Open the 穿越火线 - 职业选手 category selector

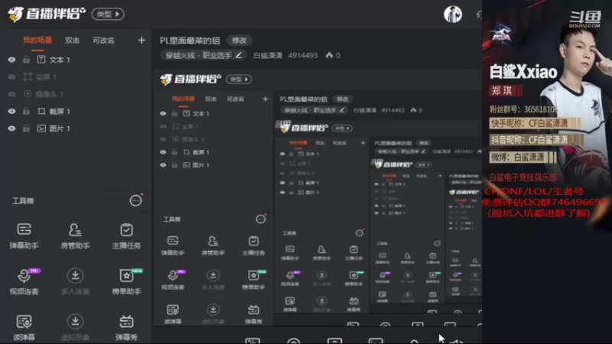point(203,55)
